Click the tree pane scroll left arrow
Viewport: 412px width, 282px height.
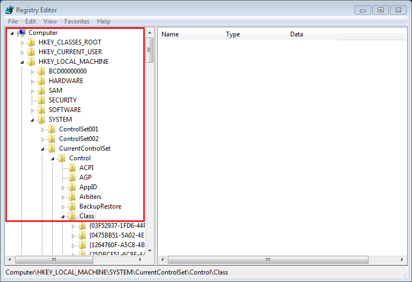[10, 259]
